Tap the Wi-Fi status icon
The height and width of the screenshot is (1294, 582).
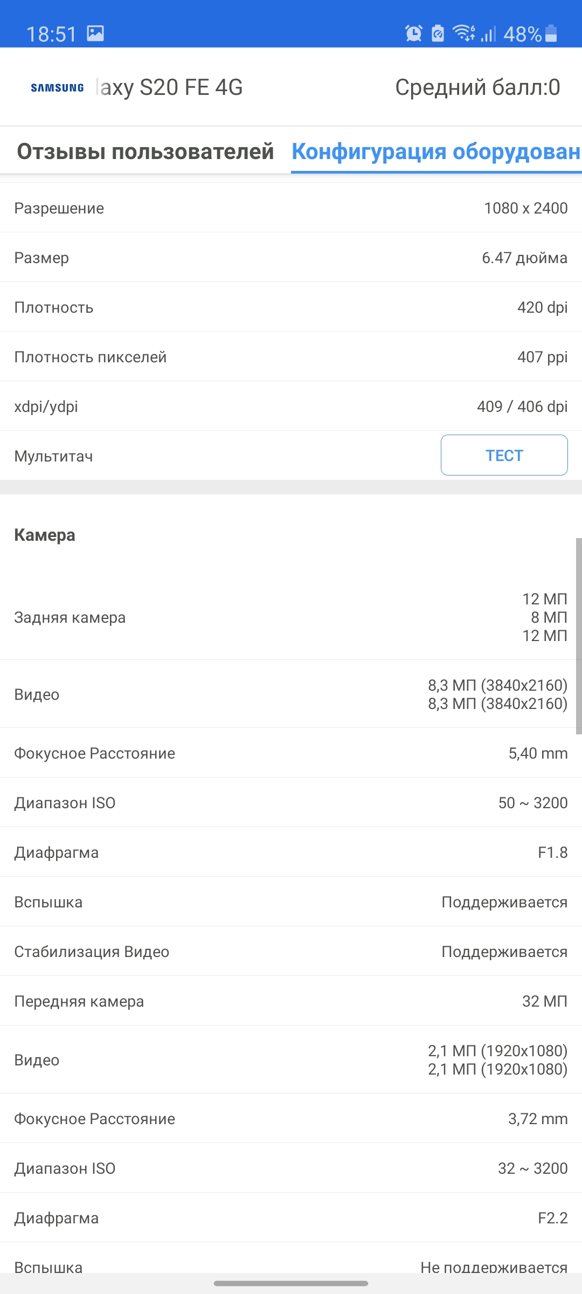(x=462, y=33)
